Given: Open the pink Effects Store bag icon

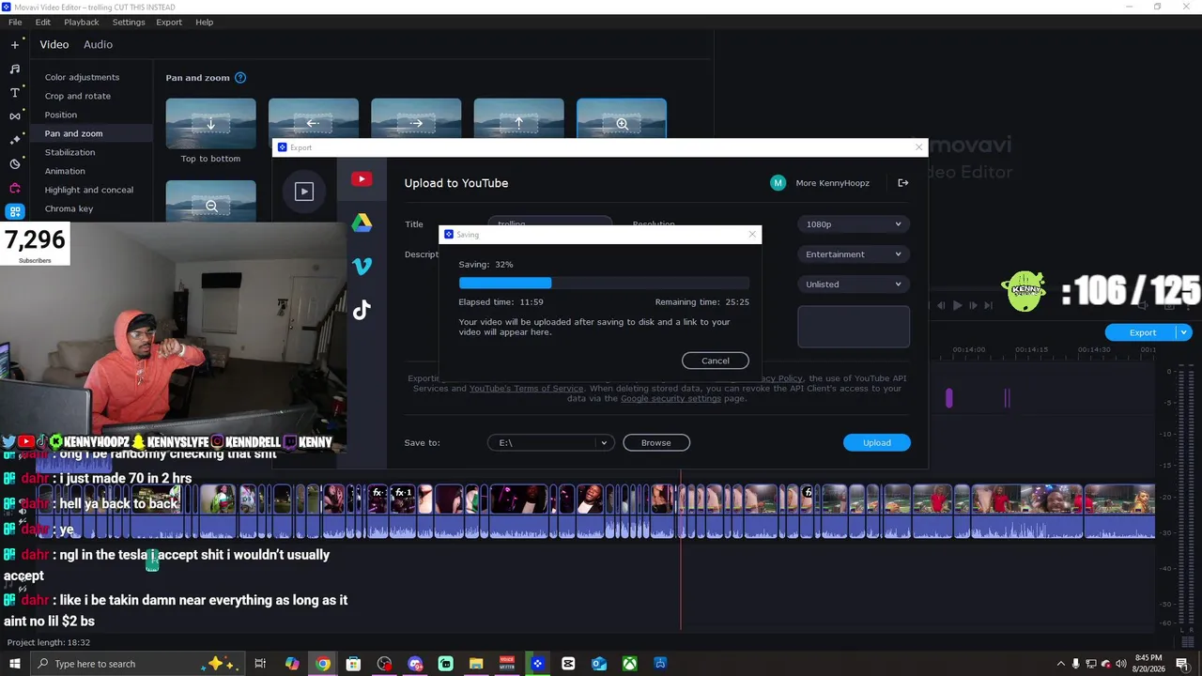Looking at the screenshot, I should click(x=15, y=188).
